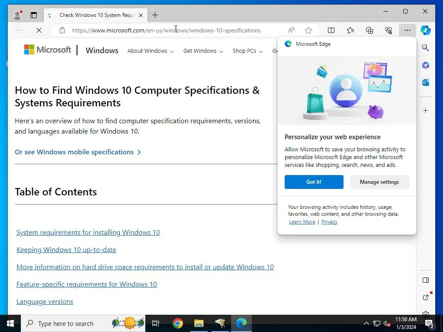This screenshot has width=443, height=332.
Task: Click Manage settings button
Action: pos(379,182)
